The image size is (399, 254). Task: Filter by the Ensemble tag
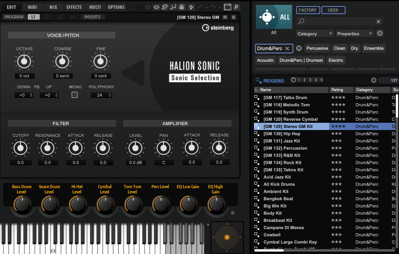pos(374,48)
